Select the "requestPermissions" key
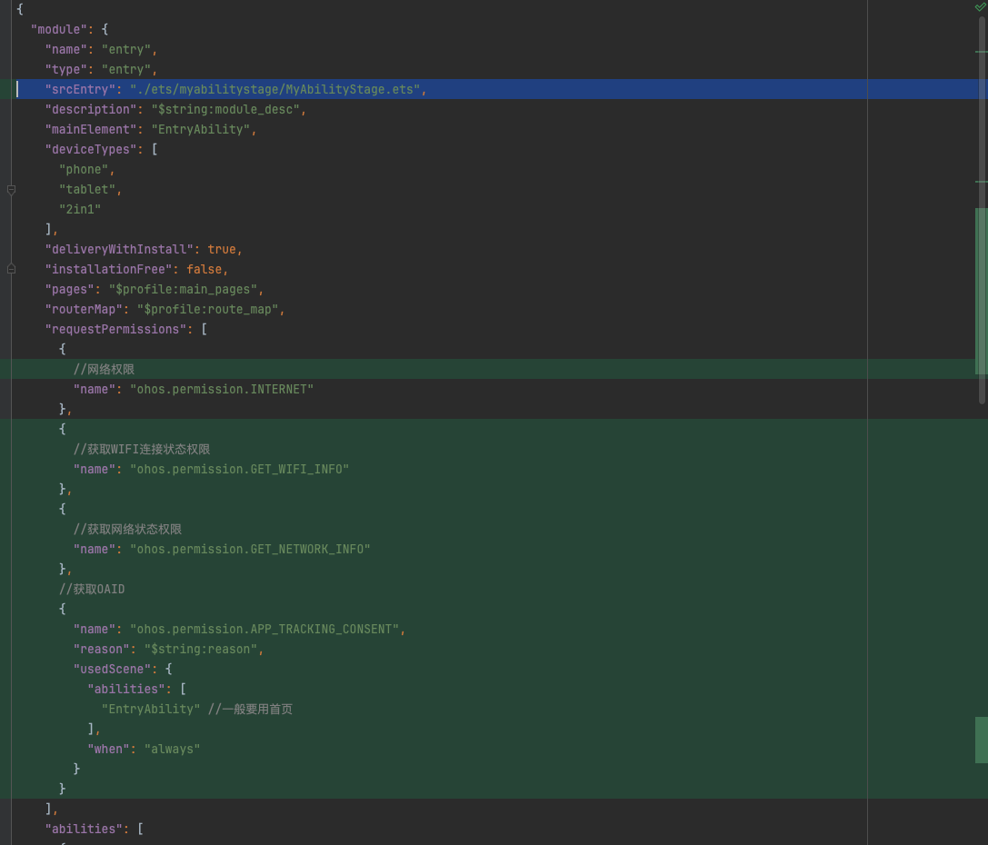 (x=115, y=329)
